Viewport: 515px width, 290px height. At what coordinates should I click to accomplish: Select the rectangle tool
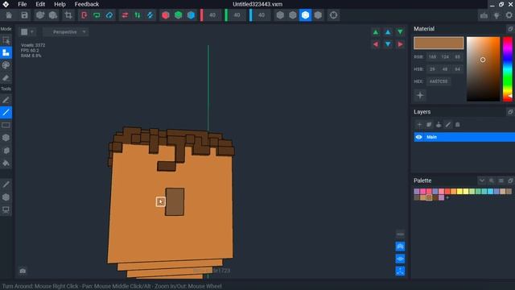click(x=6, y=126)
